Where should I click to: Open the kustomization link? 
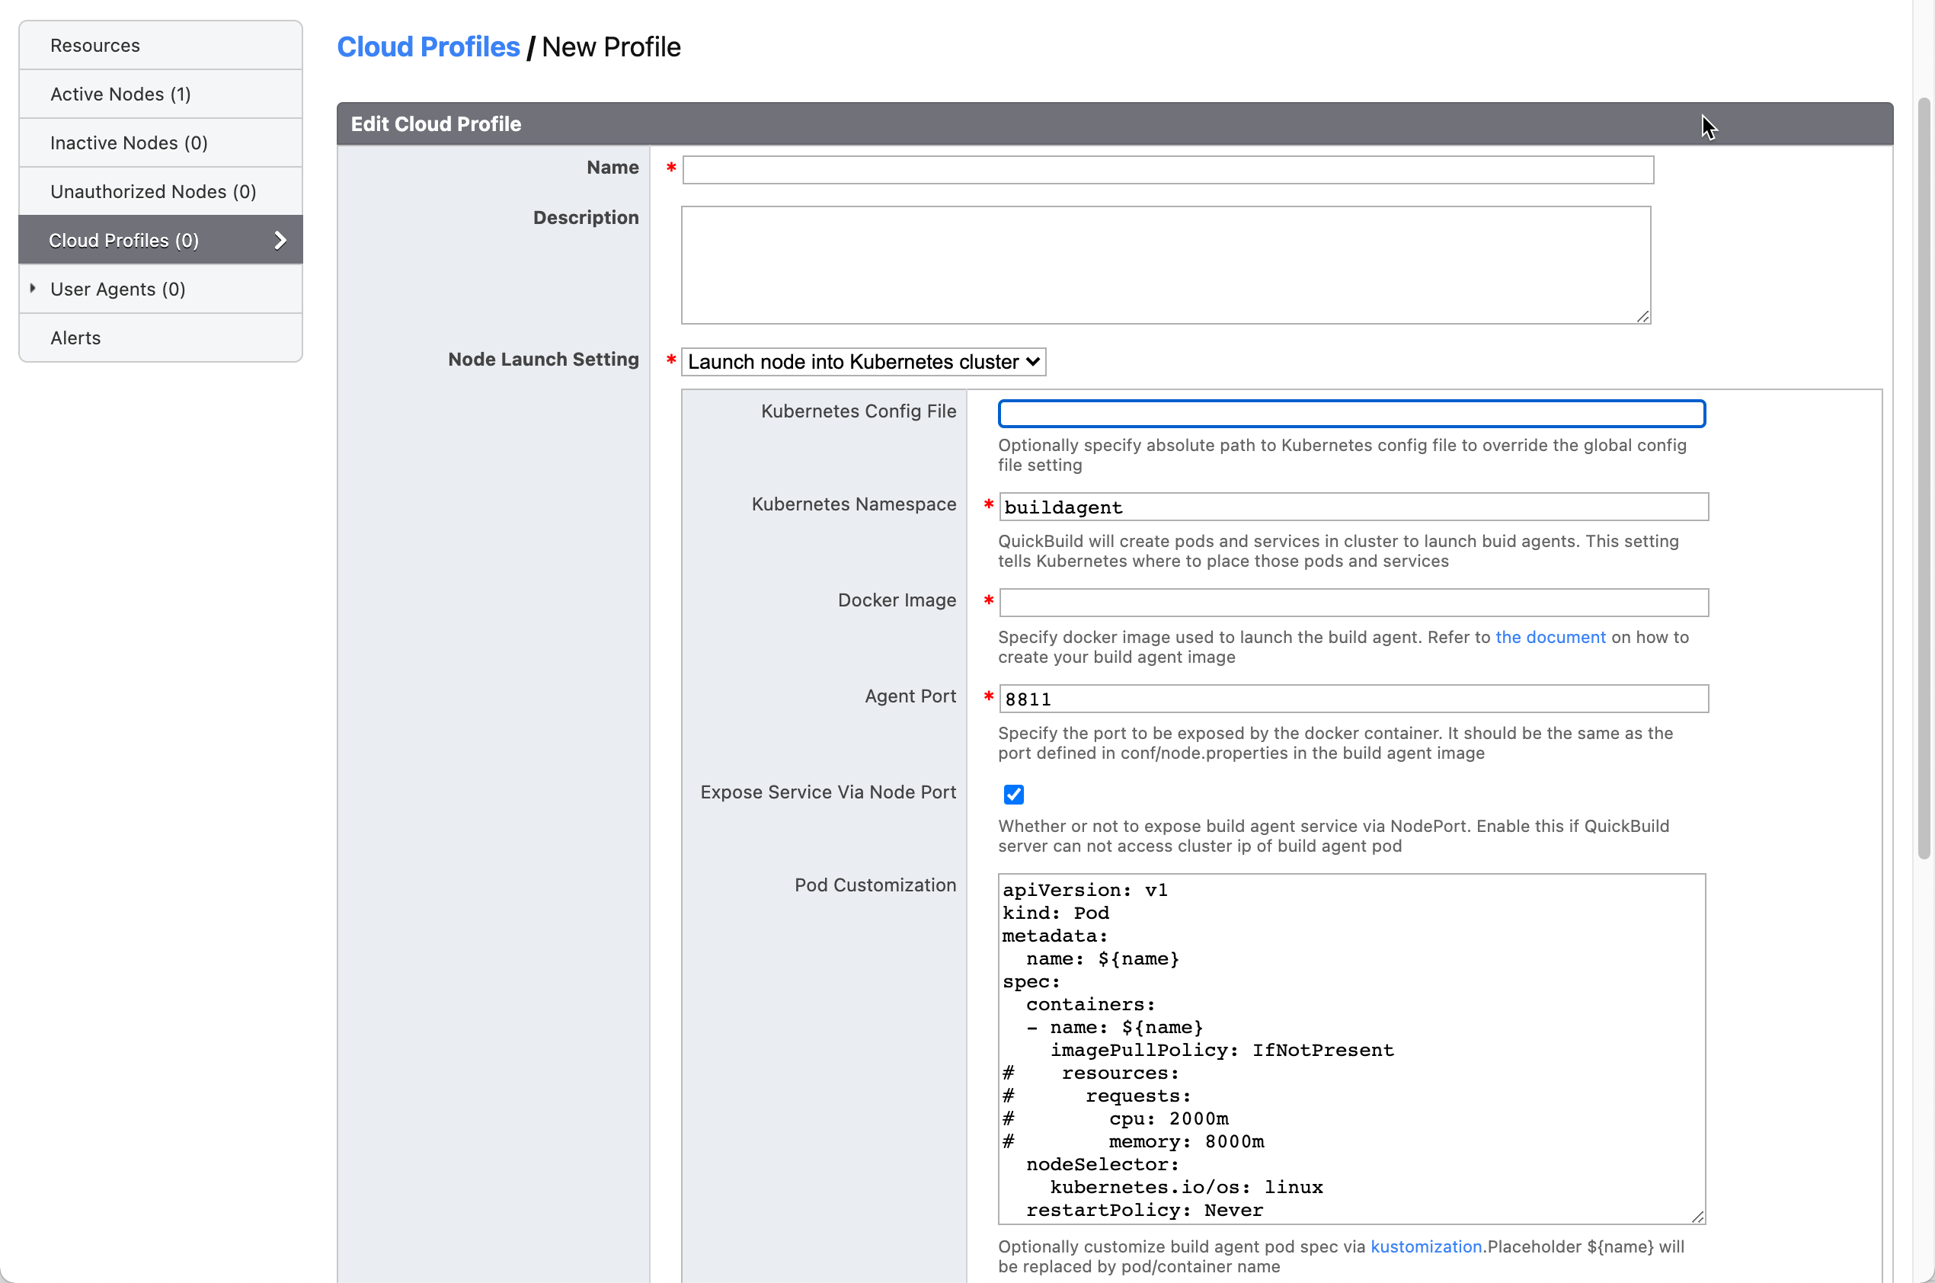[x=1425, y=1246]
